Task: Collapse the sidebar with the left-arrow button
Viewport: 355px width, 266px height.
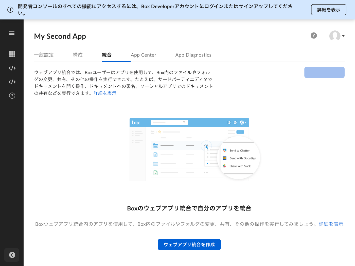Action: (x=12, y=255)
